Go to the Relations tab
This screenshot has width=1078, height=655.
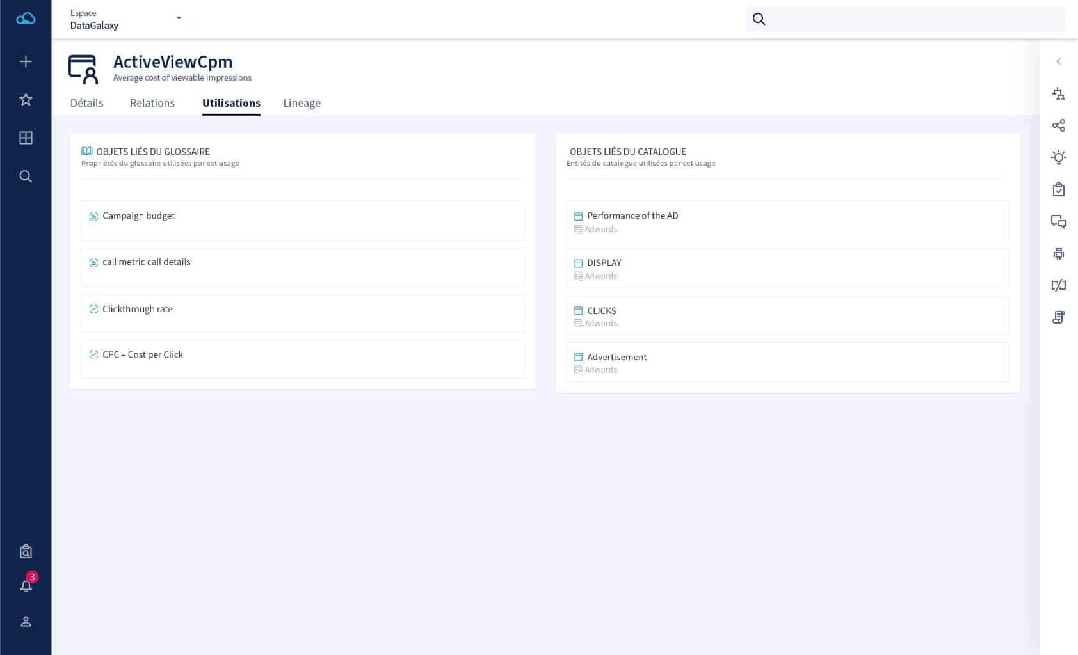tap(152, 103)
